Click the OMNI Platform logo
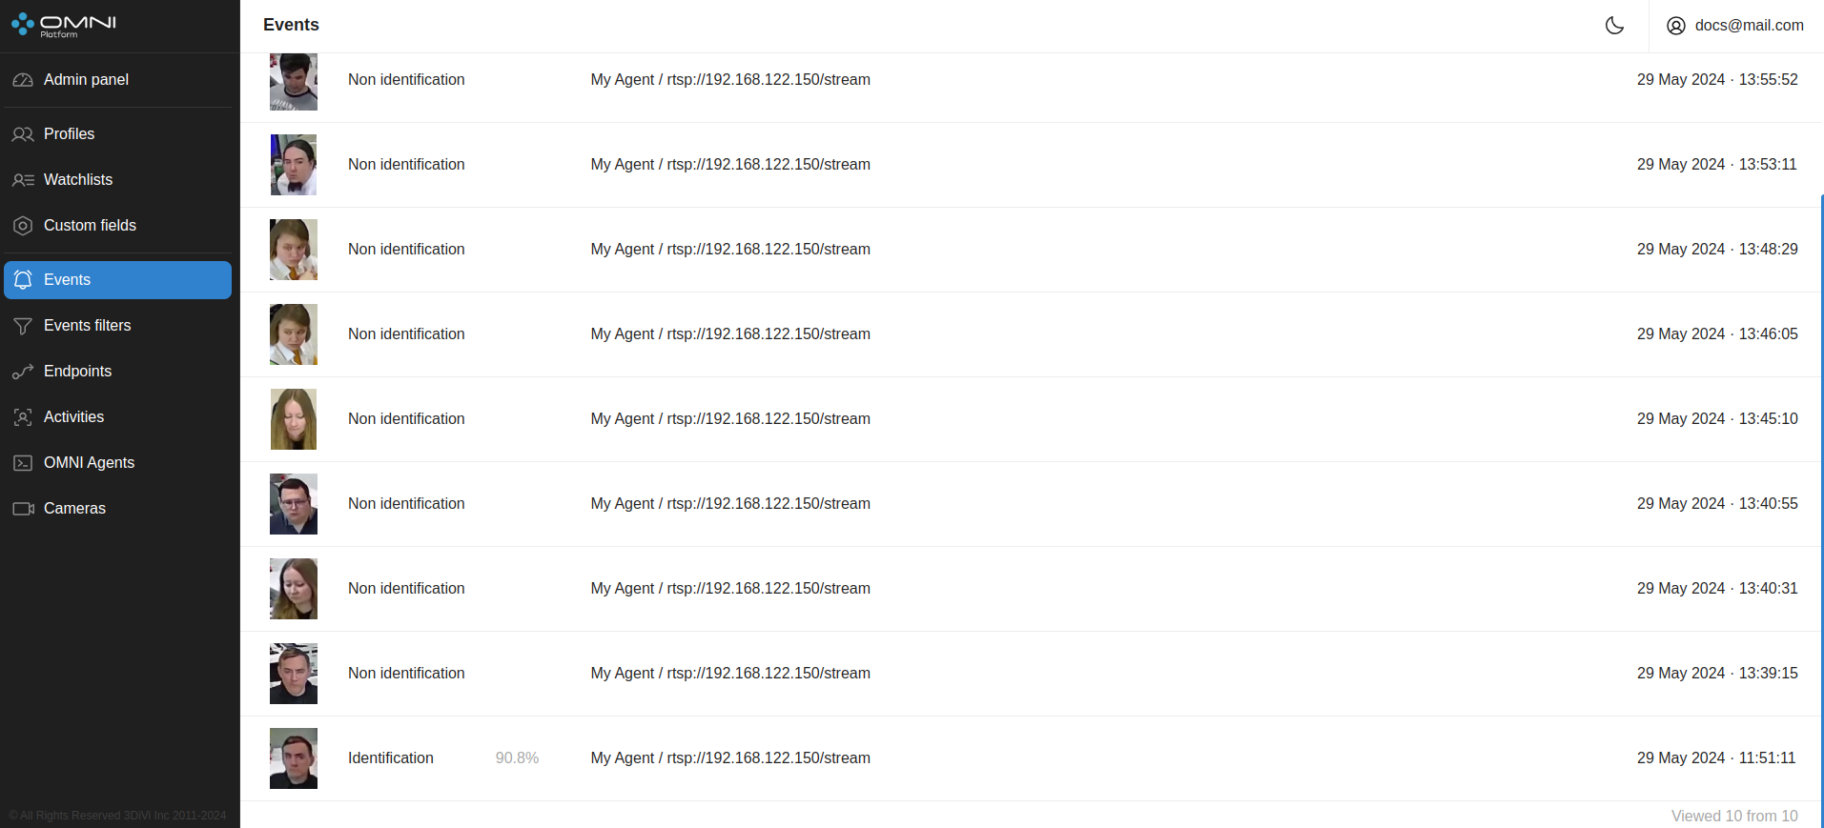 point(64,25)
